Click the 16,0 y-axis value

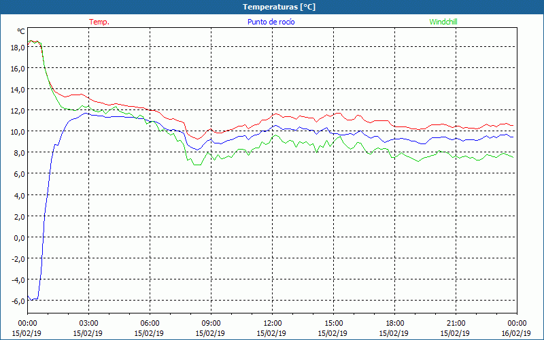click(x=18, y=69)
